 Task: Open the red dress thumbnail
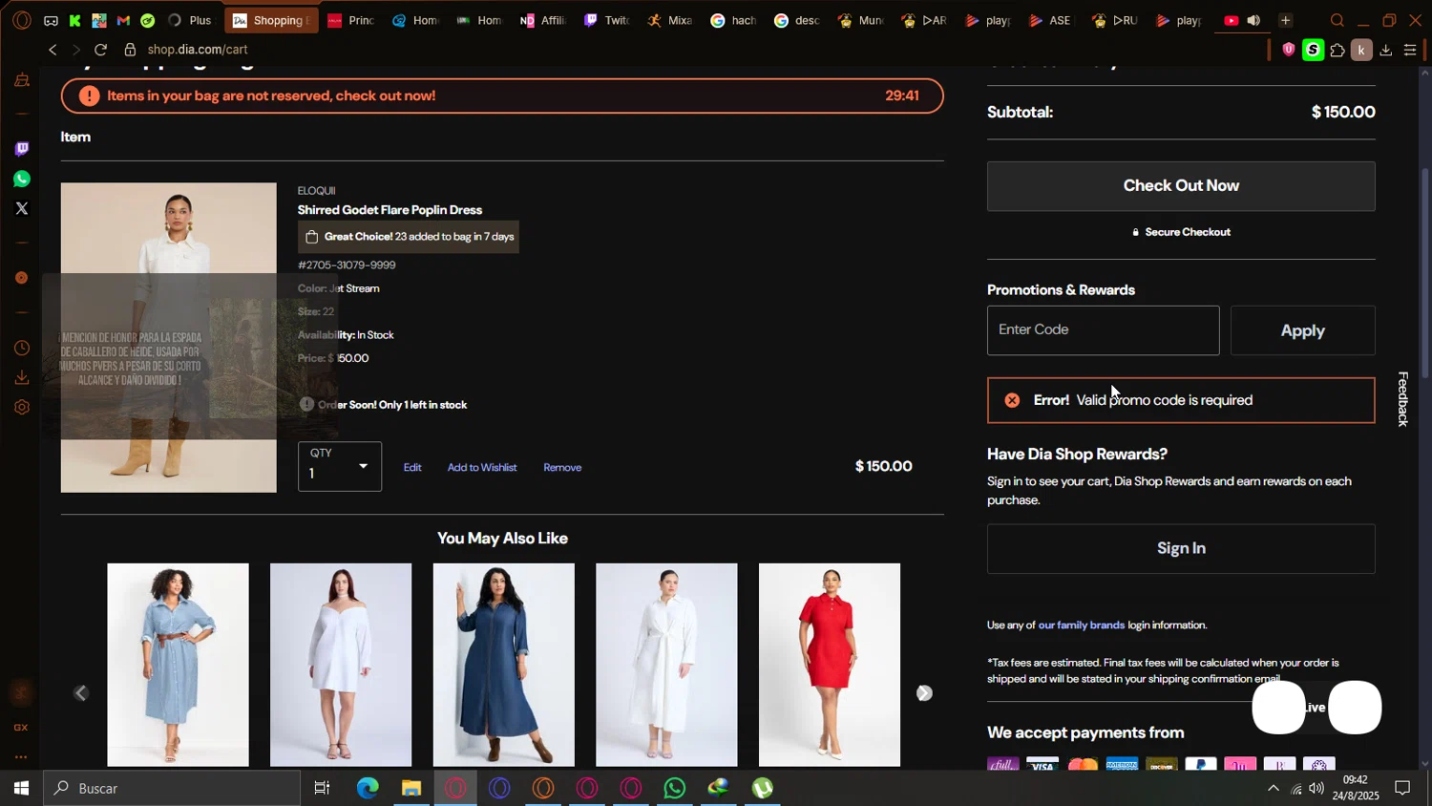(829, 665)
